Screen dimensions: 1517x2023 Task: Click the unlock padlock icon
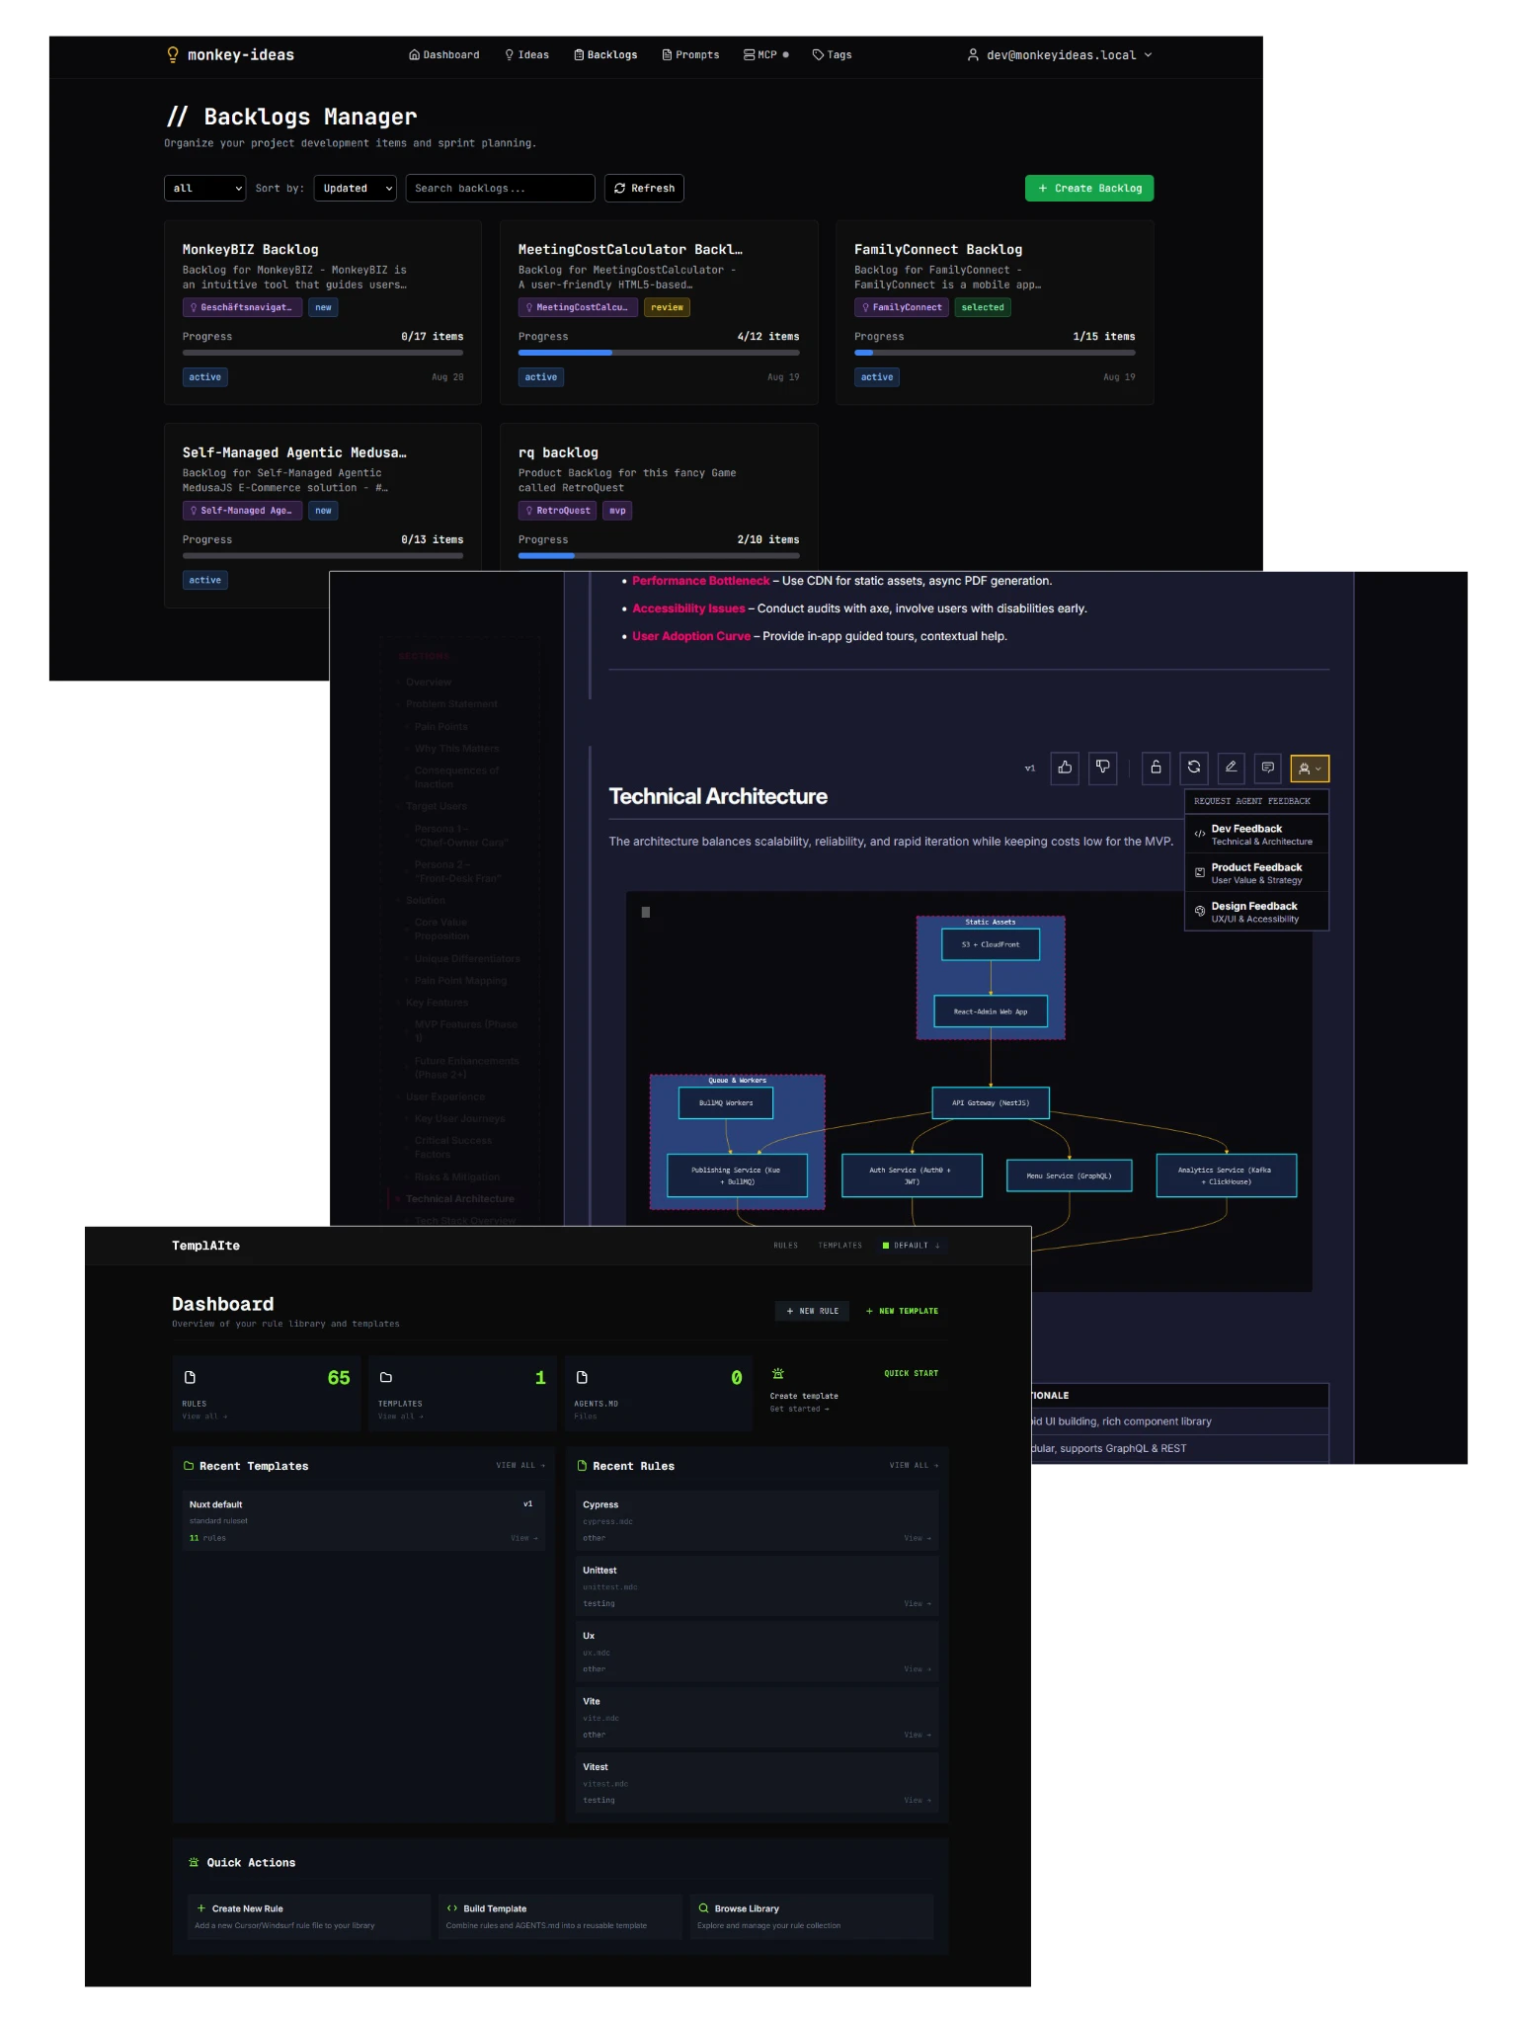[1156, 768]
